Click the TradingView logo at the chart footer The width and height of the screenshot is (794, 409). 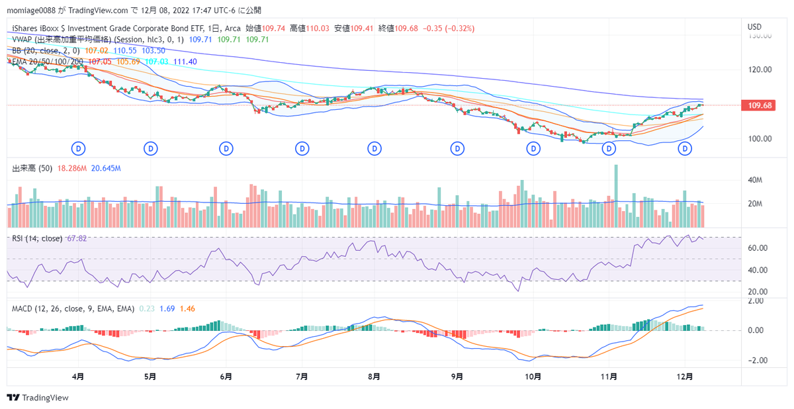point(38,397)
